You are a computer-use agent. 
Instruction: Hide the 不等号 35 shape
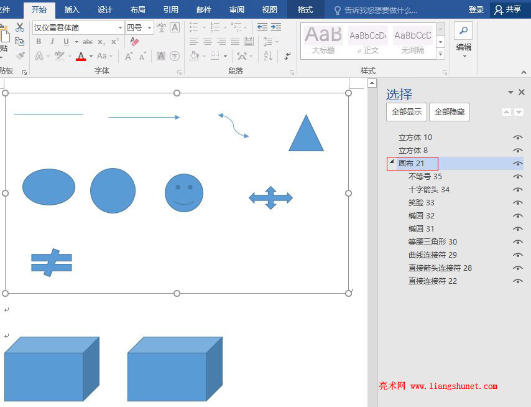tap(517, 177)
